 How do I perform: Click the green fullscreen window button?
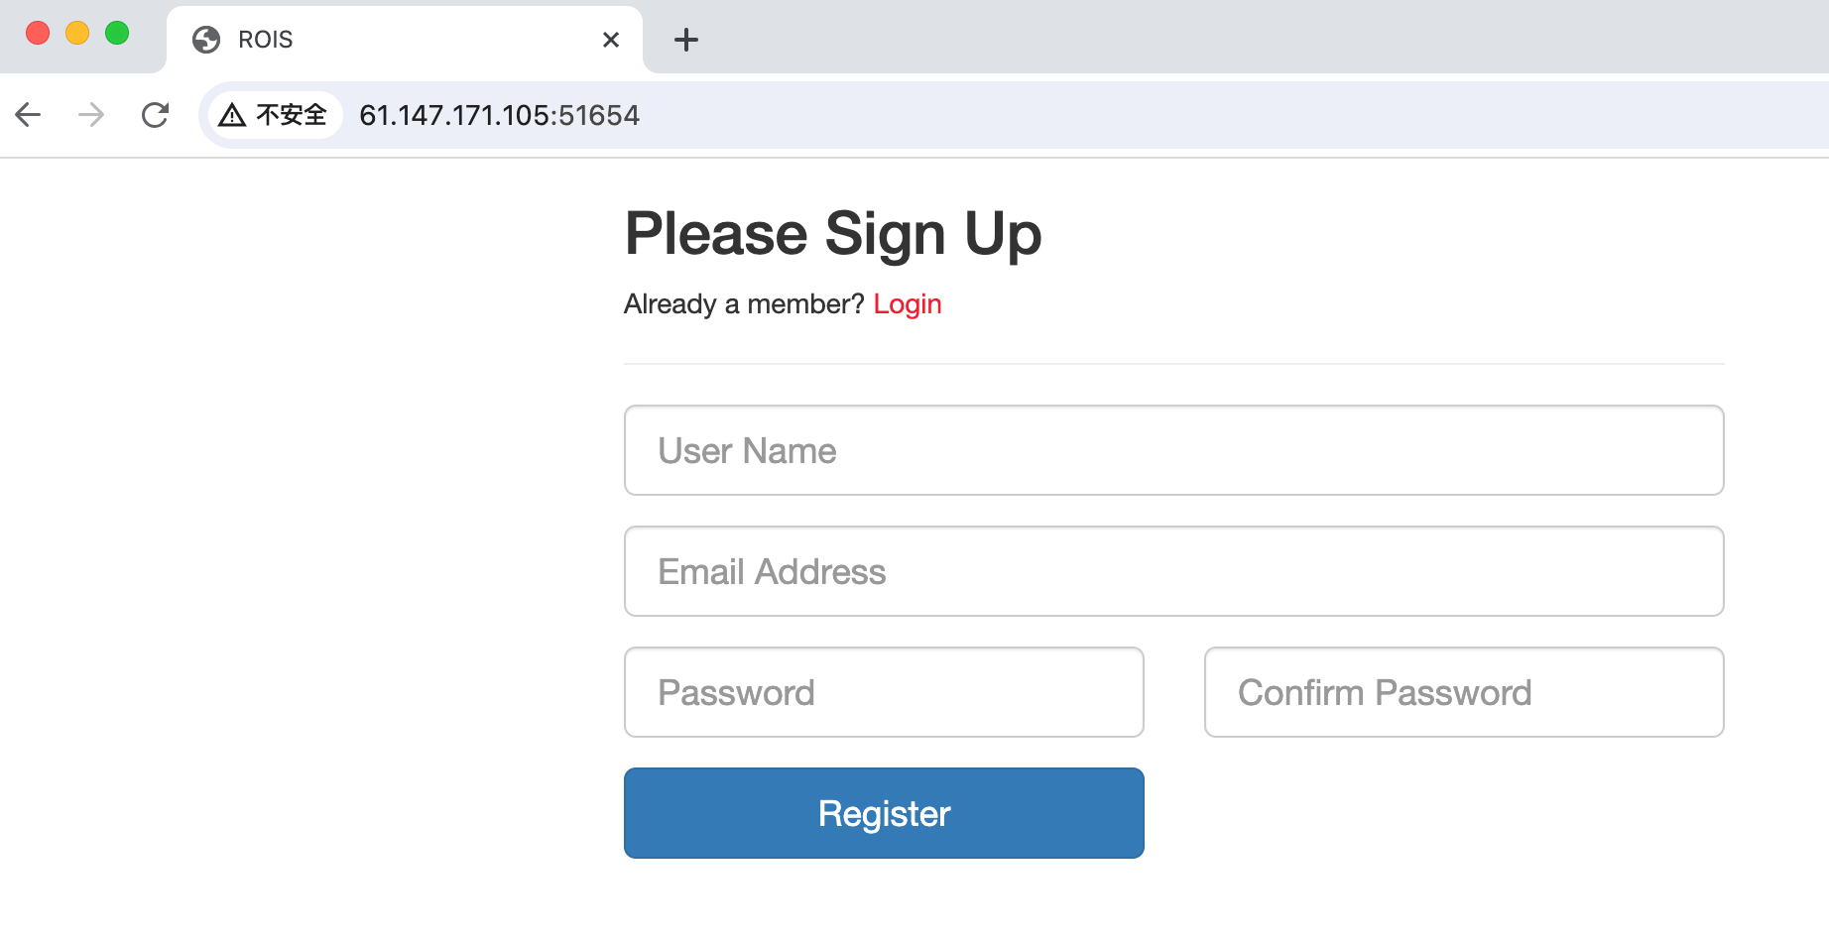(x=117, y=33)
